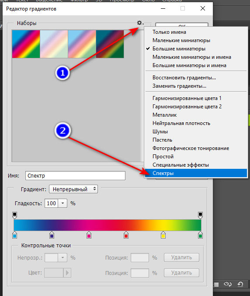Expand the Градиент type dropdown Непрерывный
The width and height of the screenshot is (250, 296).
coord(73,189)
